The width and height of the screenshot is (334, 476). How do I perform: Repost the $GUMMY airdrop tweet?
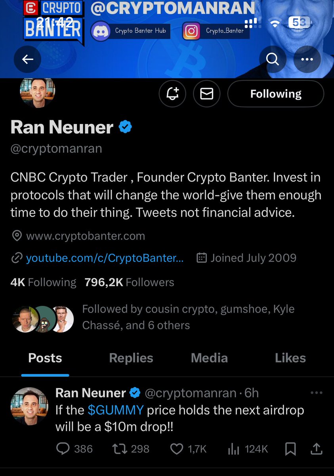click(131, 449)
